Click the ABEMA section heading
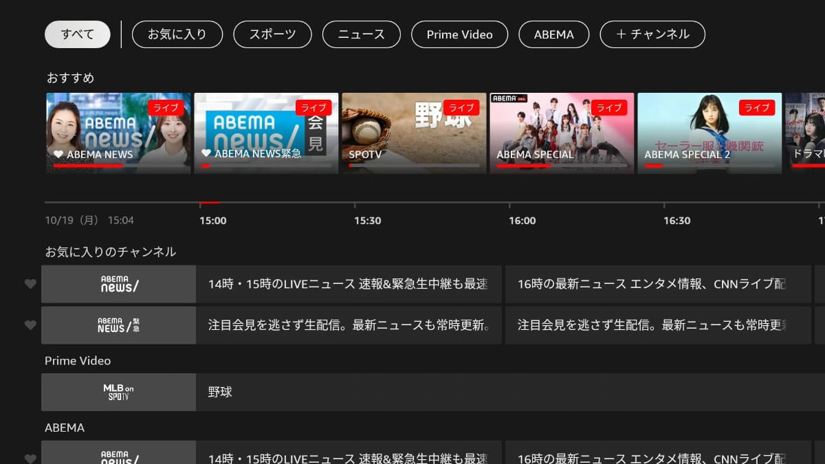Image resolution: width=825 pixels, height=464 pixels. point(65,428)
